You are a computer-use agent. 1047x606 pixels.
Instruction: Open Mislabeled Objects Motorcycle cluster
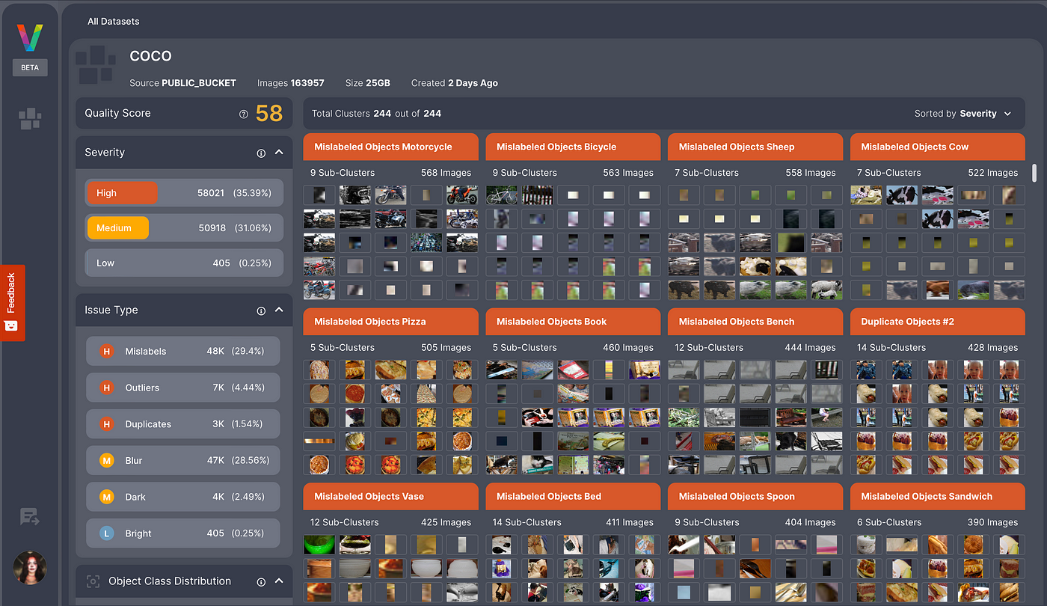[390, 147]
